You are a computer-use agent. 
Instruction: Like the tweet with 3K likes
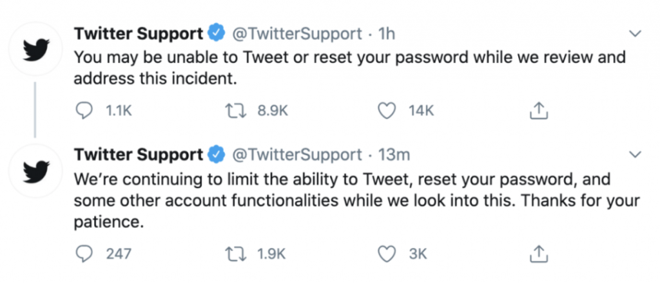click(x=387, y=254)
